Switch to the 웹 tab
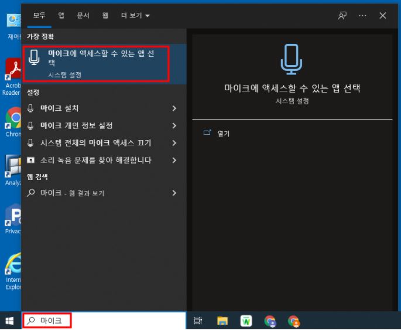Image resolution: width=401 pixels, height=330 pixels. tap(105, 15)
